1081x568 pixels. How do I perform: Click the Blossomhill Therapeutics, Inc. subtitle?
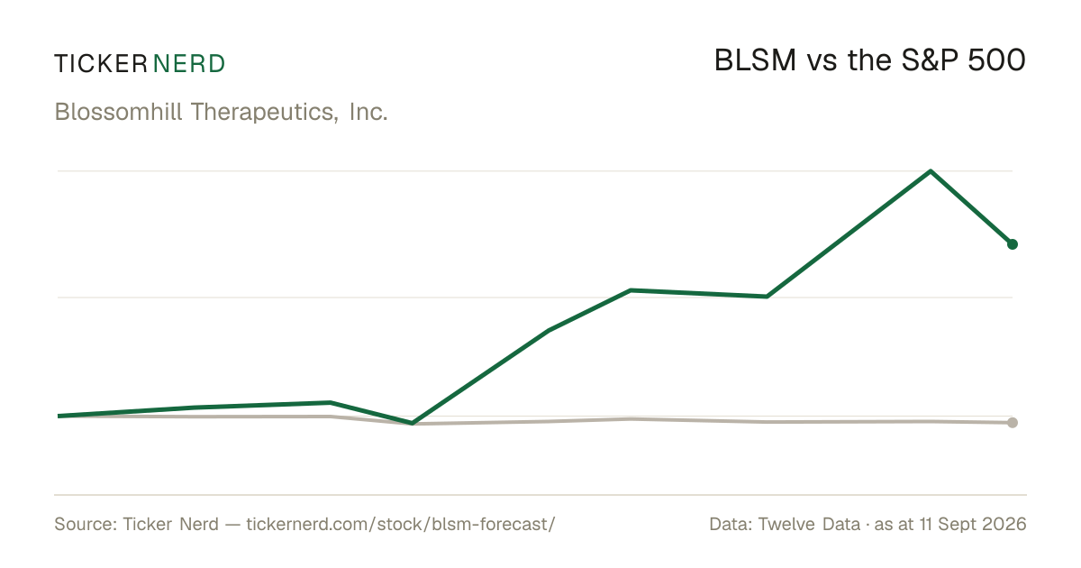222,113
